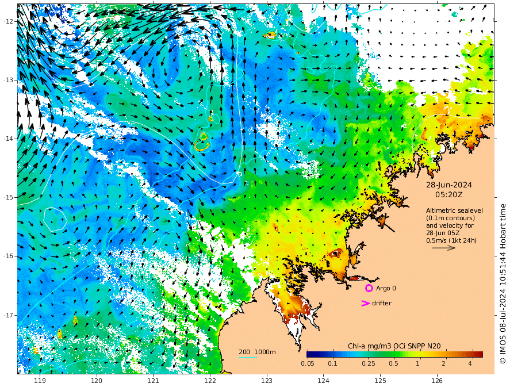Click latitude axis label '-13'

(x=9, y=80)
